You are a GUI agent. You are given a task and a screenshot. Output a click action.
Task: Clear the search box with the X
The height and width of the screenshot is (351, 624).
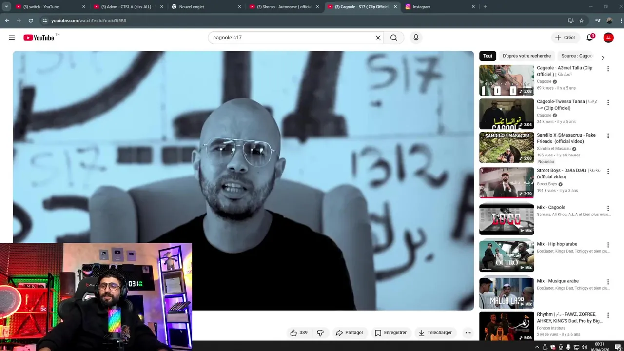pos(378,38)
